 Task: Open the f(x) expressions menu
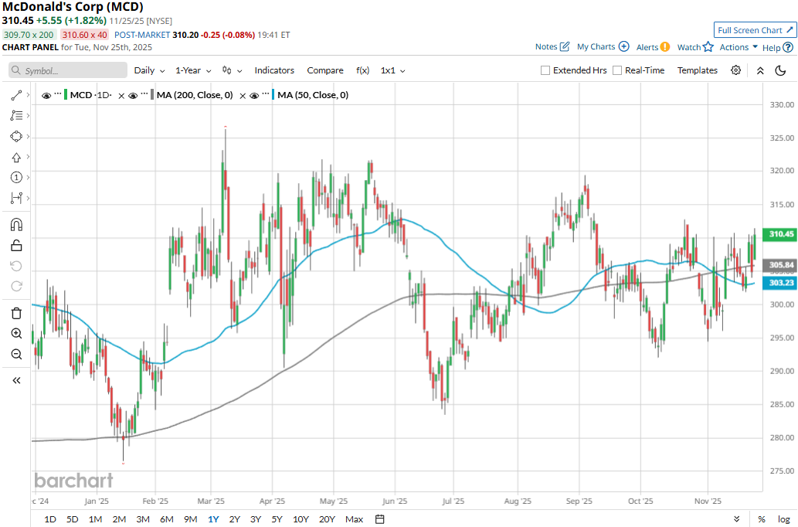pos(362,70)
